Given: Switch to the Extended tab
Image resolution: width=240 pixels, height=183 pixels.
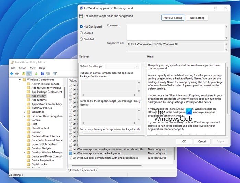Looking at the screenshot, I should click(x=76, y=170).
